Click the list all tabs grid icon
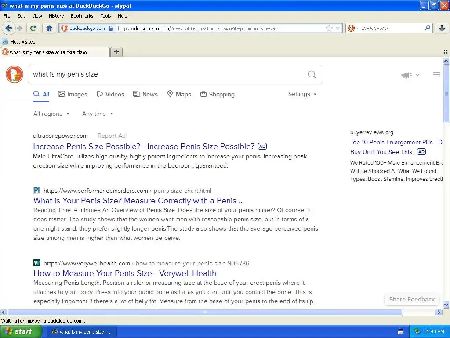 point(446,52)
